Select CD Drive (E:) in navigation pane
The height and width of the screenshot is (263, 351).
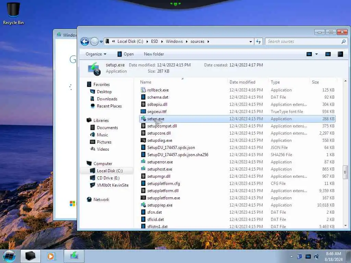pyautogui.click(x=108, y=178)
